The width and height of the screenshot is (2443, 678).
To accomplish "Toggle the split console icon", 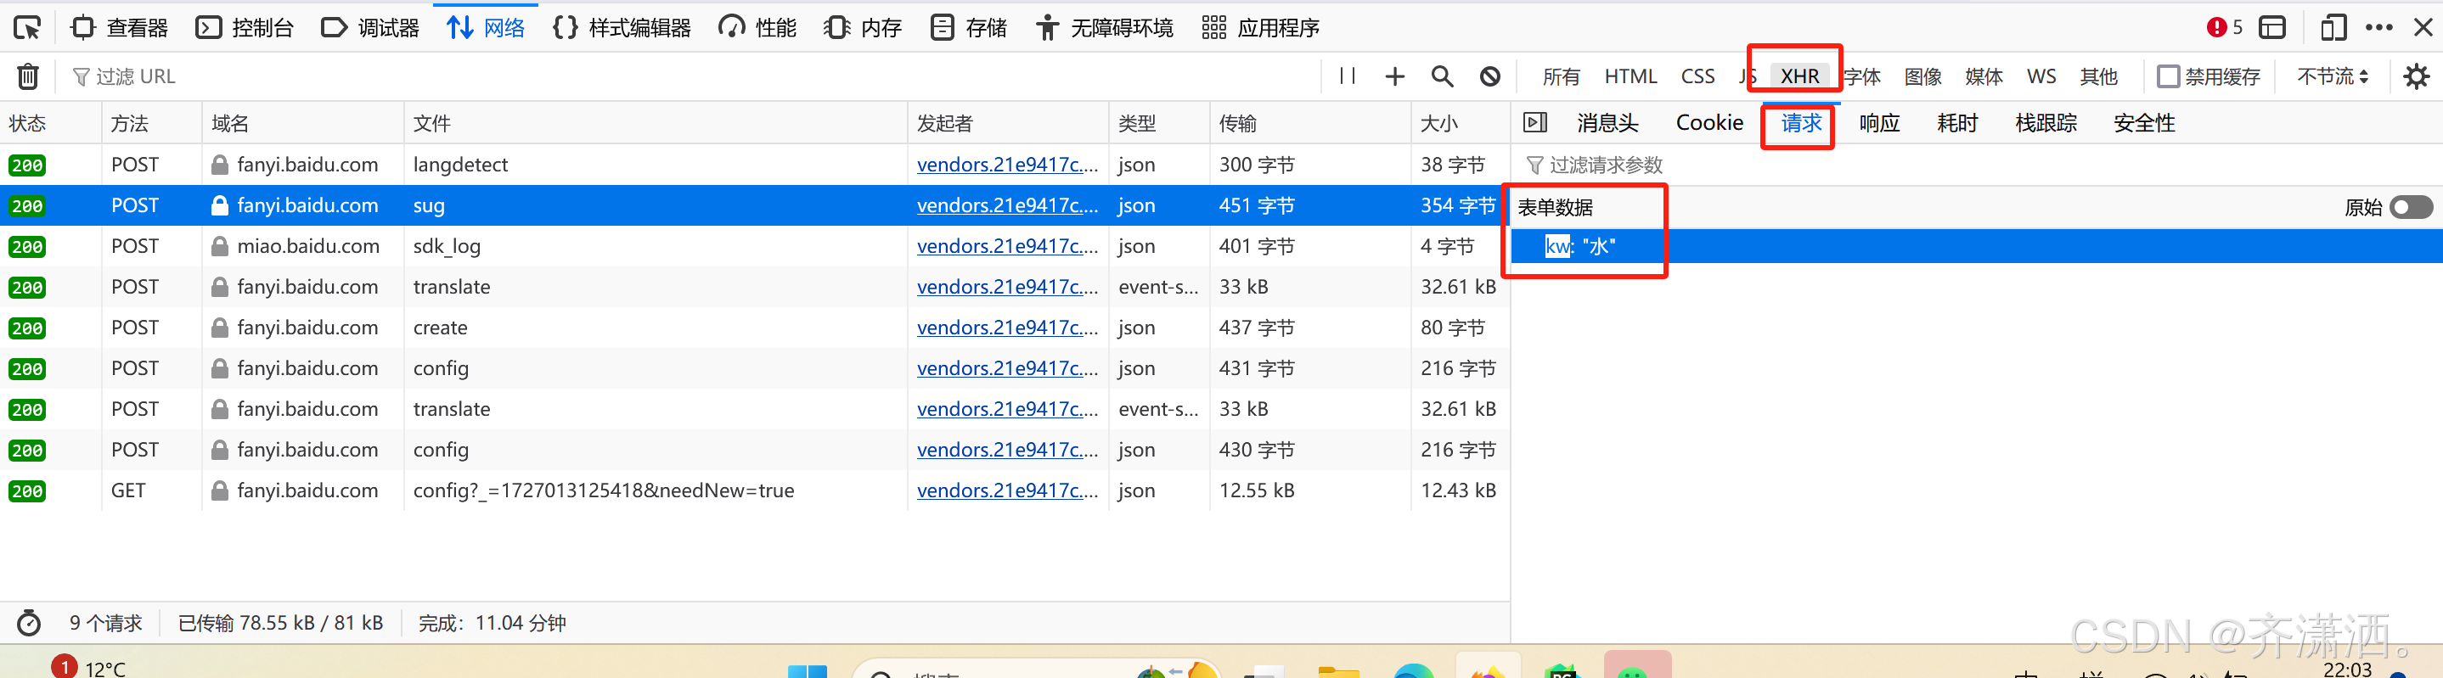I will 2272,27.
